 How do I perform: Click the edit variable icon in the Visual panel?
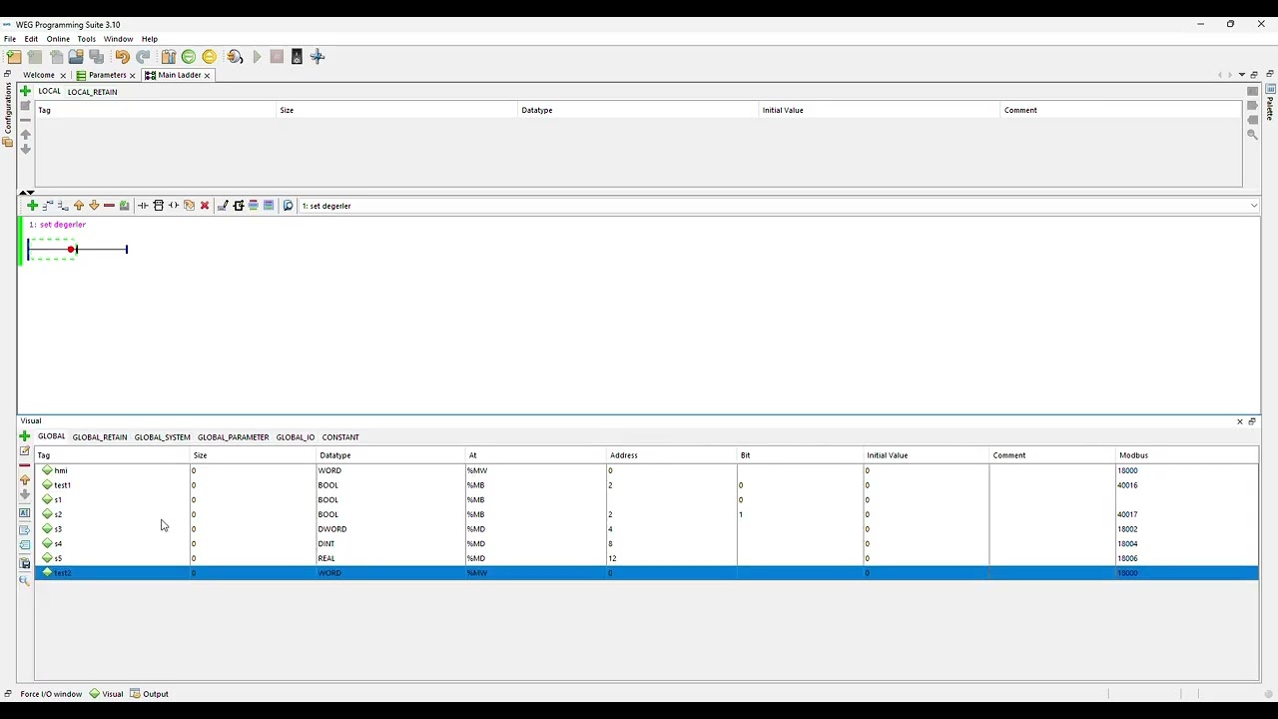25,450
